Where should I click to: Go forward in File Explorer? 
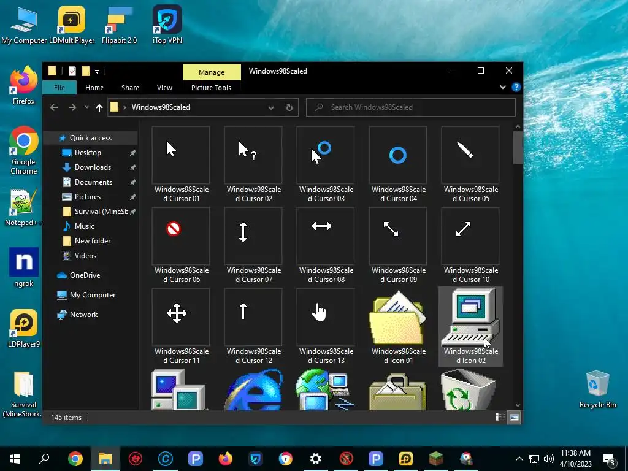click(72, 107)
